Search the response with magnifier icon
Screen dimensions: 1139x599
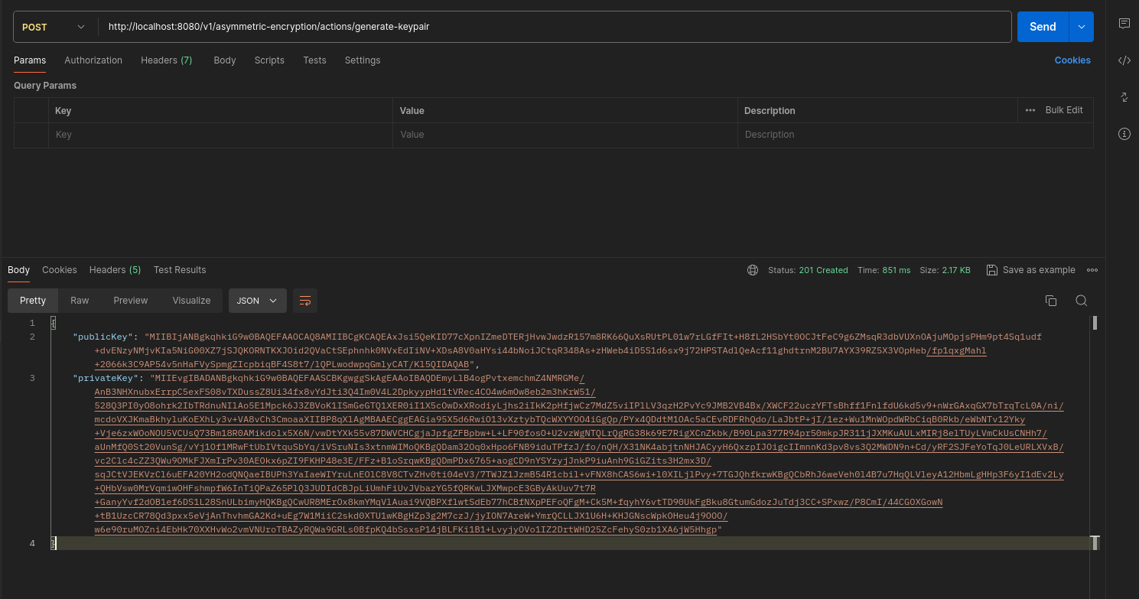coord(1081,301)
